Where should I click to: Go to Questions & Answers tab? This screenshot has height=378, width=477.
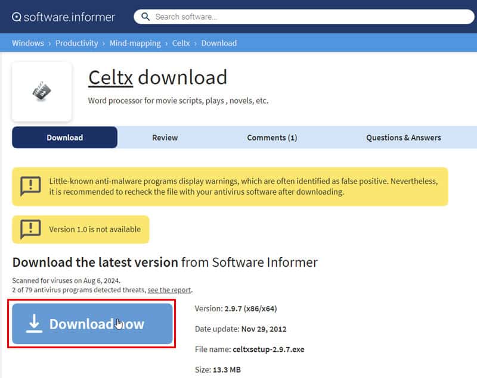tap(403, 138)
